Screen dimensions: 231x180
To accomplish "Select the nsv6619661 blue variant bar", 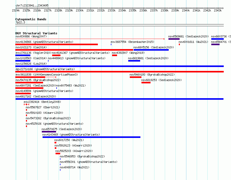I will [134, 61].
